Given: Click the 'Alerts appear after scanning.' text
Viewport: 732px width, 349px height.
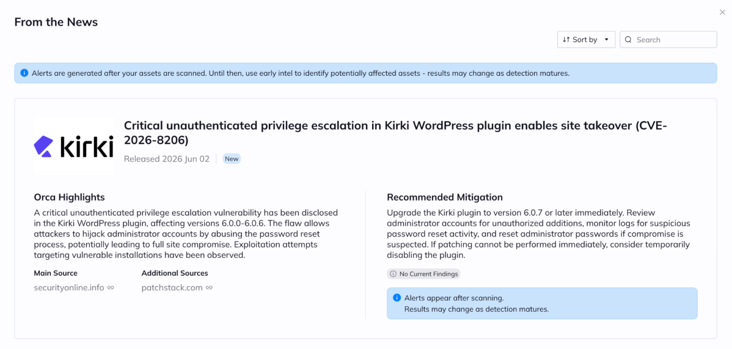Looking at the screenshot, I should [x=454, y=298].
